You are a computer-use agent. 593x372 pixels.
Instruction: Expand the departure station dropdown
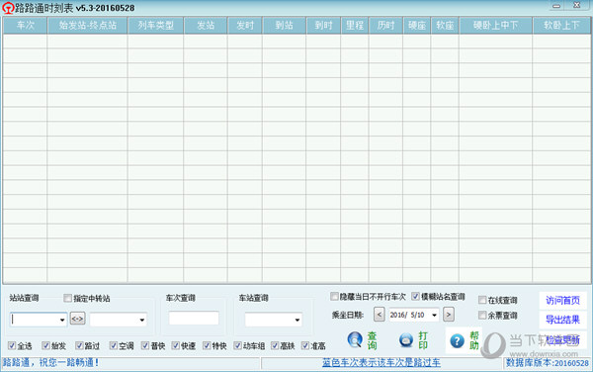tap(62, 321)
